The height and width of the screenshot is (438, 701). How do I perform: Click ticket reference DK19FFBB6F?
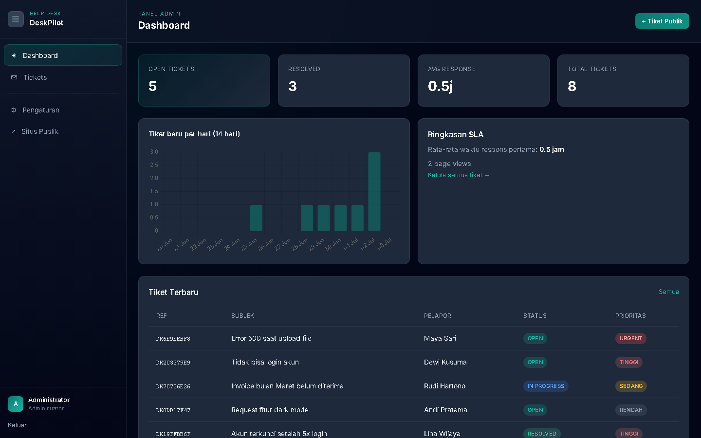click(x=173, y=434)
